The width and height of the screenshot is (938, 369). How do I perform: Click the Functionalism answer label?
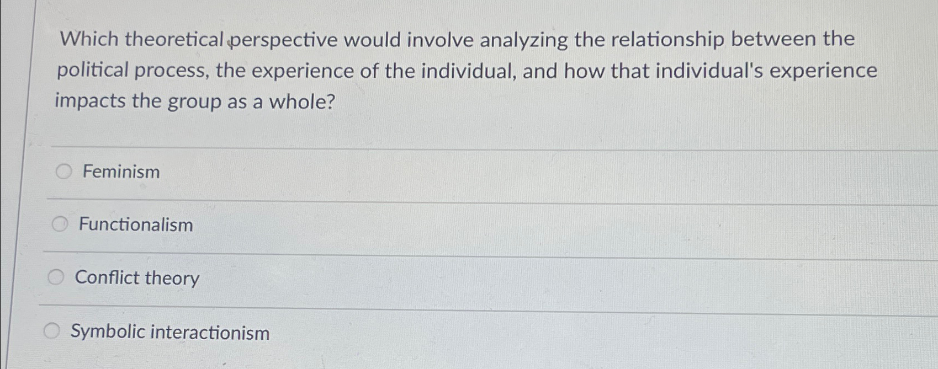[x=136, y=225]
